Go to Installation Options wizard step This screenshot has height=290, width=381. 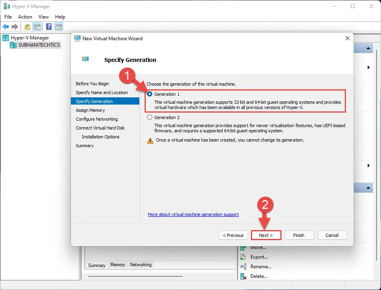[101, 137]
